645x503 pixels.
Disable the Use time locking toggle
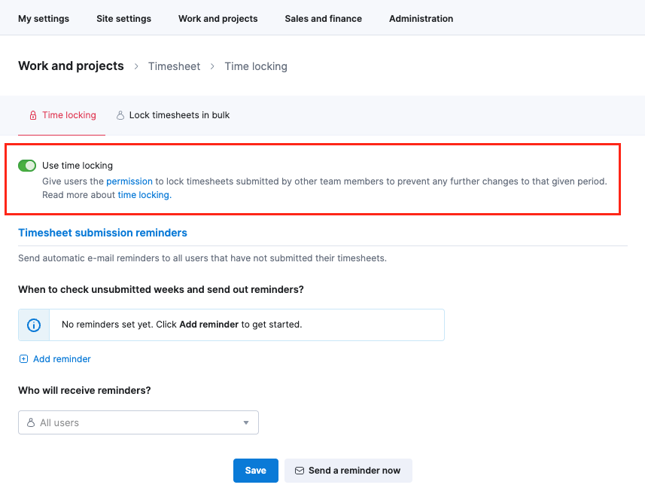pos(27,166)
